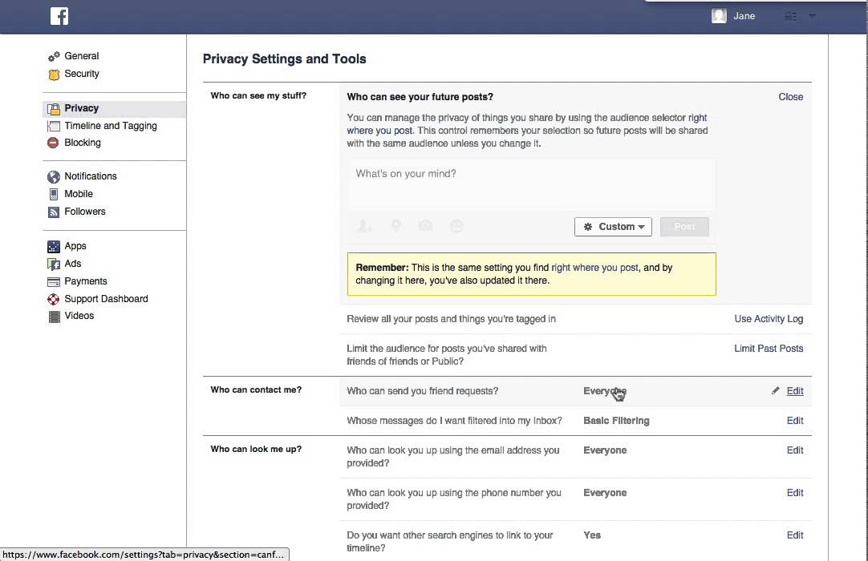Go to Blocking settings
Screen dimensions: 868x561
click(x=83, y=143)
